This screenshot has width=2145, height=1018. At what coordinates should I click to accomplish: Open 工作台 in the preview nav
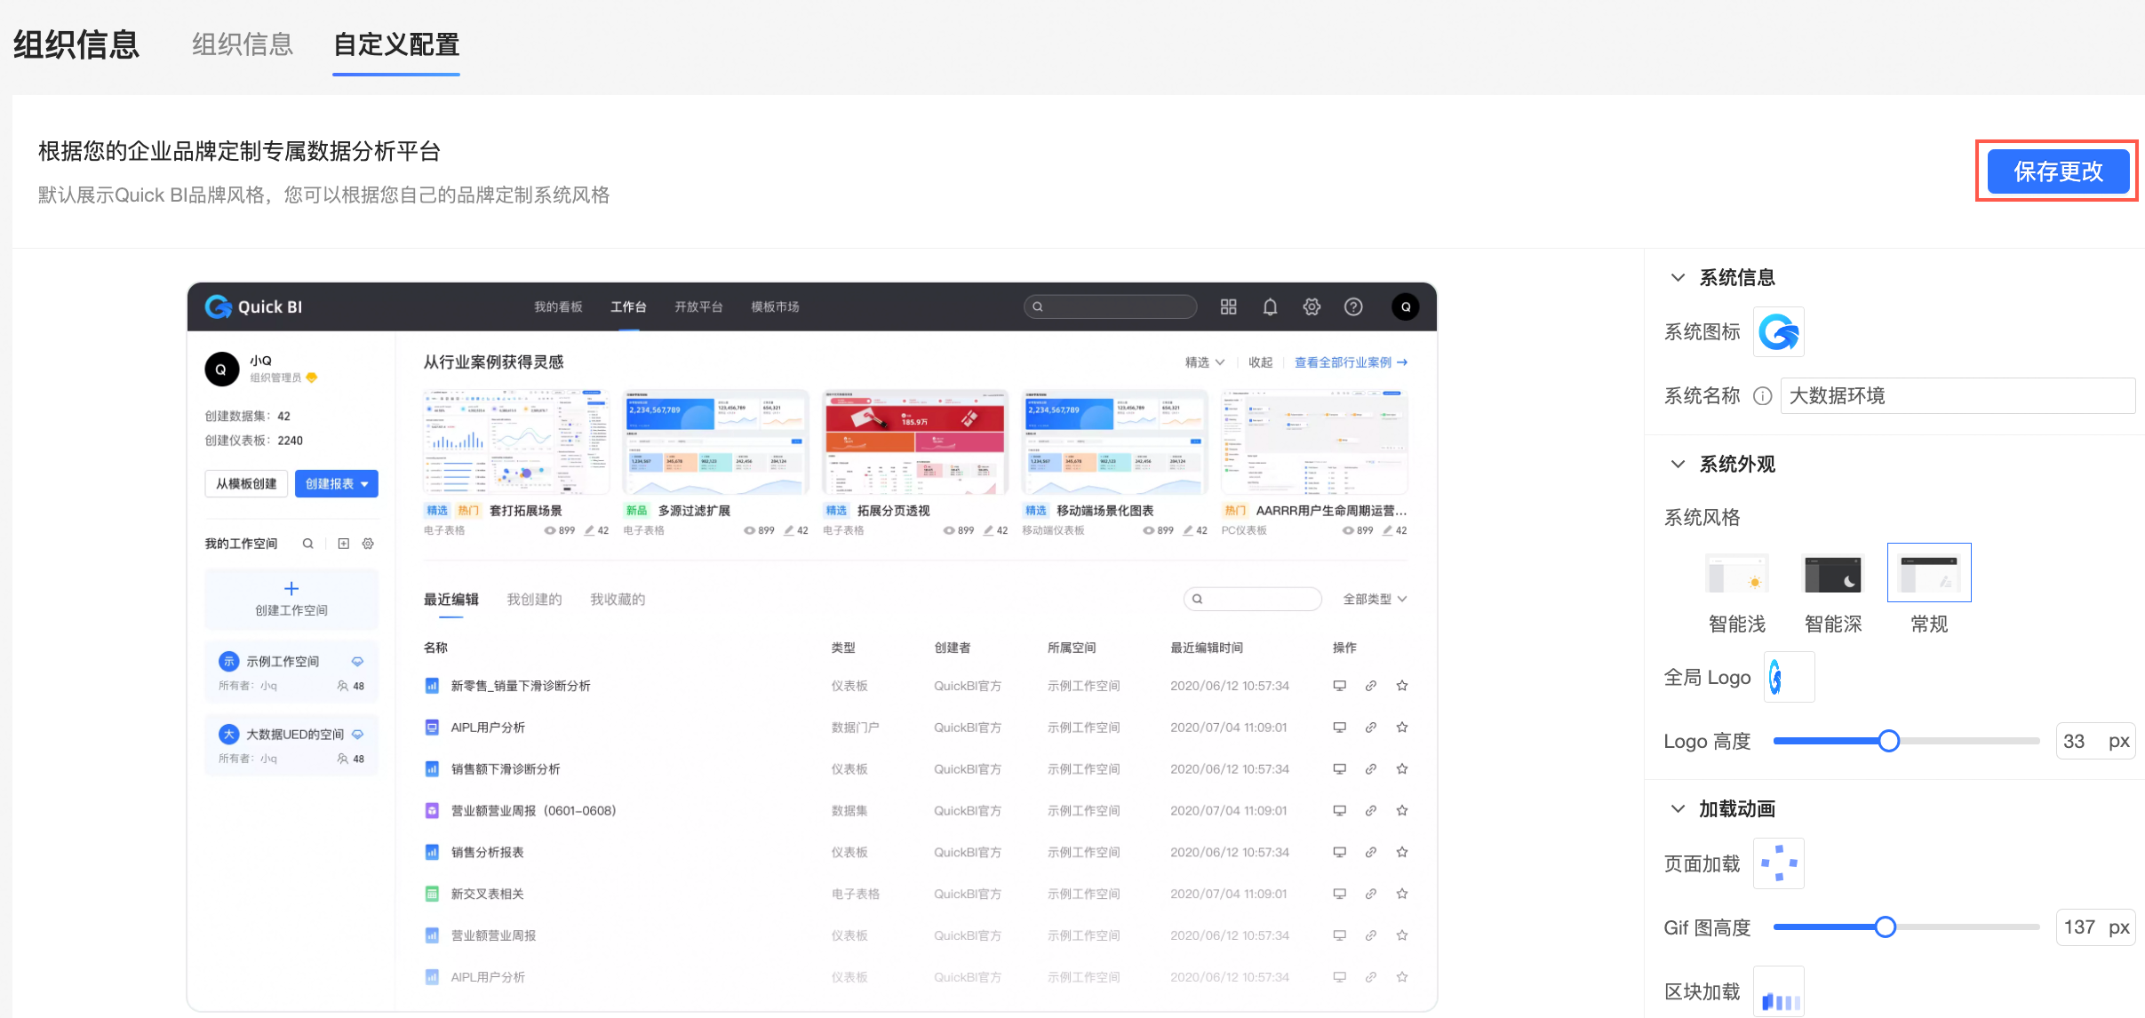pyautogui.click(x=628, y=306)
